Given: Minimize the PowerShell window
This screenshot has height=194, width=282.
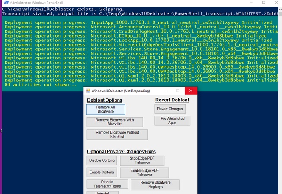Looking at the screenshot, I should [x=251, y=3].
